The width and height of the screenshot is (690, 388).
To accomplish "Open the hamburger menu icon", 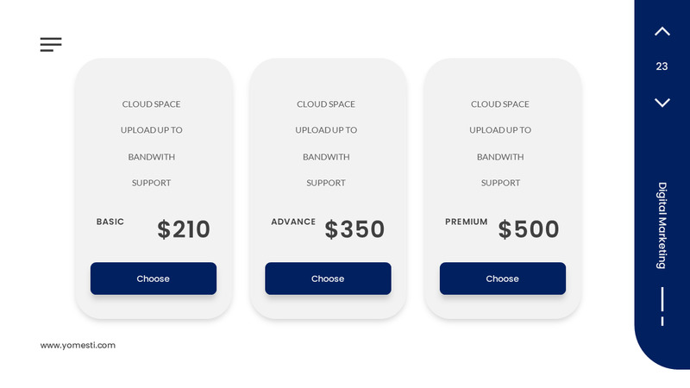I will pos(51,44).
